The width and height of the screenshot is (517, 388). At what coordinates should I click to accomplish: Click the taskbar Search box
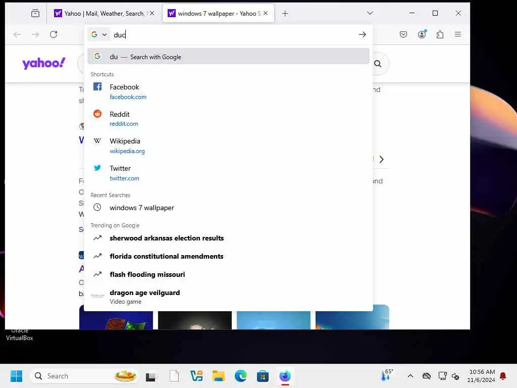coord(84,376)
